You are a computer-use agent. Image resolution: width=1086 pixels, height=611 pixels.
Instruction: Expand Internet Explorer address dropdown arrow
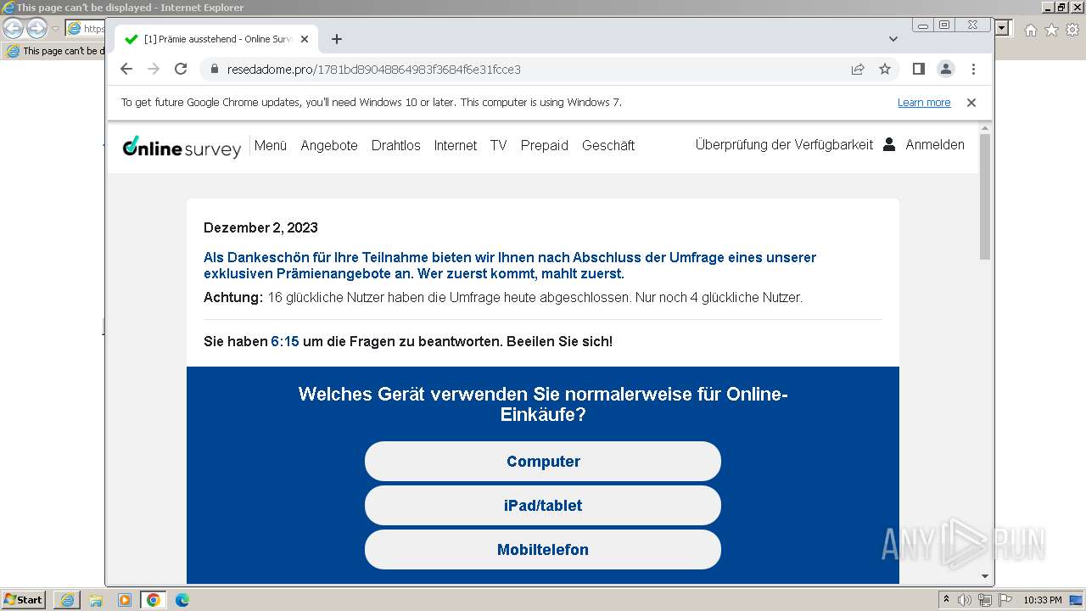click(x=1003, y=28)
